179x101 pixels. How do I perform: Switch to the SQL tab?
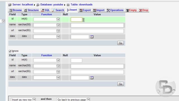[45, 10]
